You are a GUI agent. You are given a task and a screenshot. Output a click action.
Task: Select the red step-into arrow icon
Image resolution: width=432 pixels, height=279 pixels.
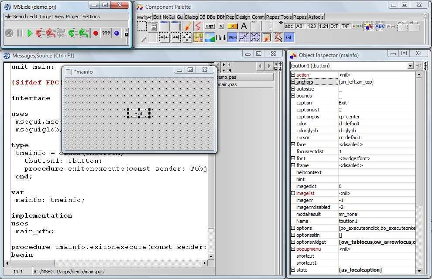[x=39, y=33]
